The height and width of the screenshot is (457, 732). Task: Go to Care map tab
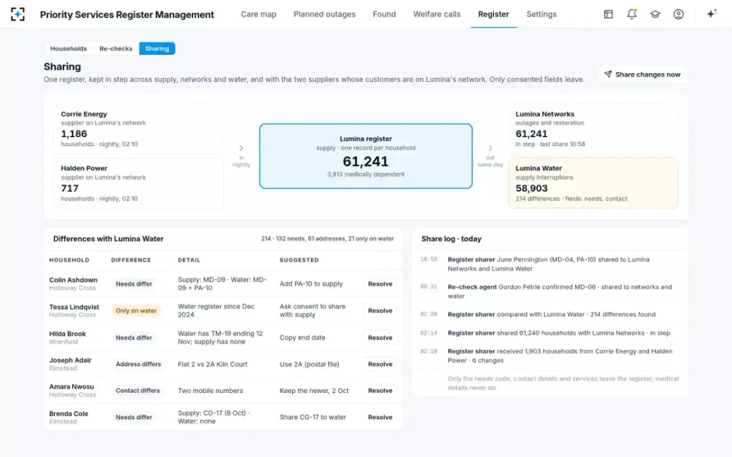(259, 14)
